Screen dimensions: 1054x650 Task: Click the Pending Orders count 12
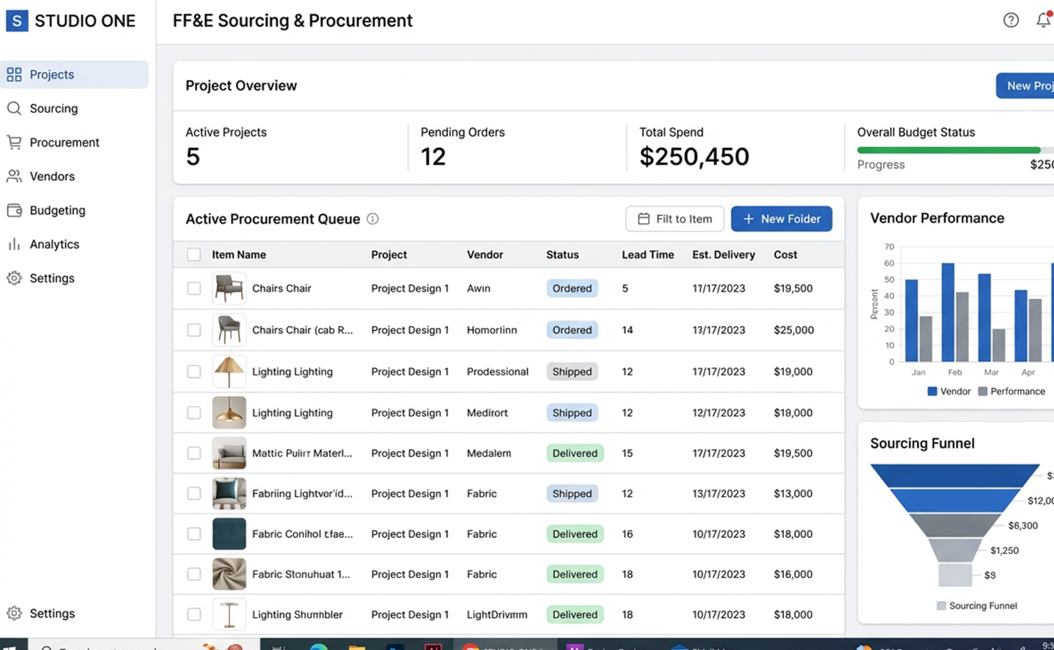433,157
